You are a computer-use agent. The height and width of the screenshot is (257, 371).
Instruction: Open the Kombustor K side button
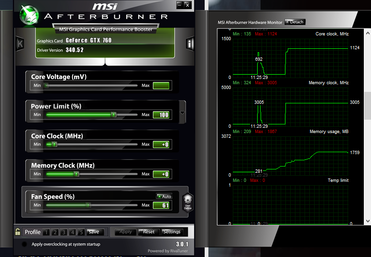20,44
